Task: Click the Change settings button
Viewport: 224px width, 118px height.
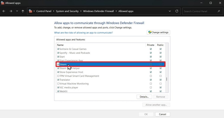Action: tap(158, 32)
